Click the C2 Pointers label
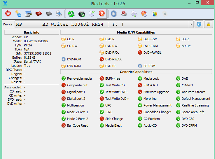 [151, 119]
